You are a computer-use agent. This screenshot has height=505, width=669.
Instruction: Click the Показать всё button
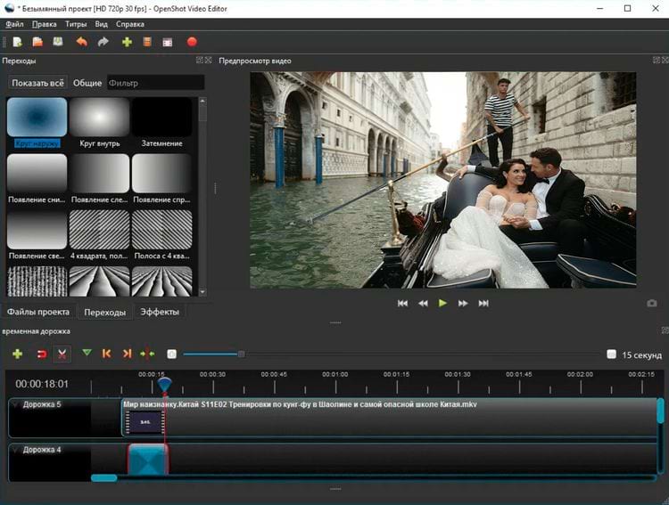[37, 83]
